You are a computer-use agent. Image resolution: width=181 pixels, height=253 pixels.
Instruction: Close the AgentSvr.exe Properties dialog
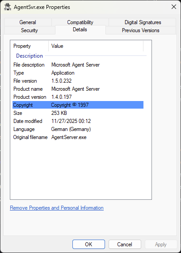(x=174, y=7)
